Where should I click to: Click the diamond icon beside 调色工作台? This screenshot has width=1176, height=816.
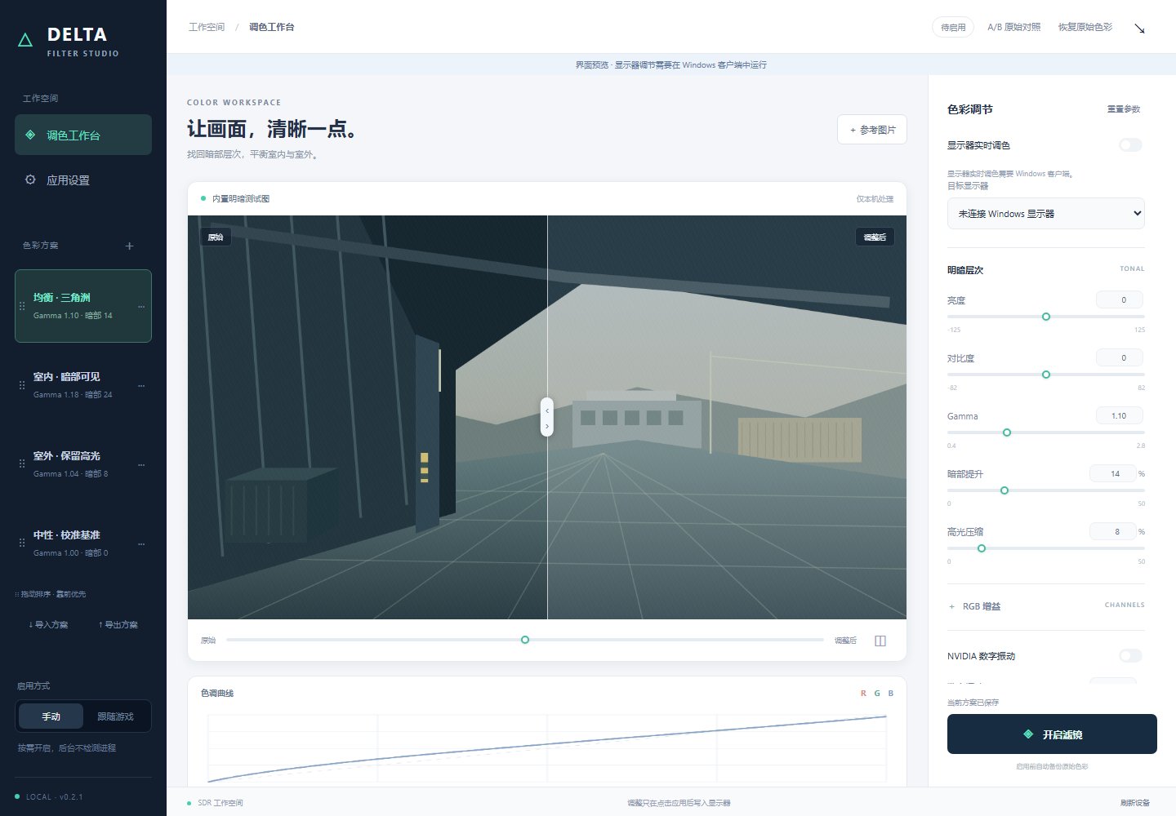(x=30, y=135)
